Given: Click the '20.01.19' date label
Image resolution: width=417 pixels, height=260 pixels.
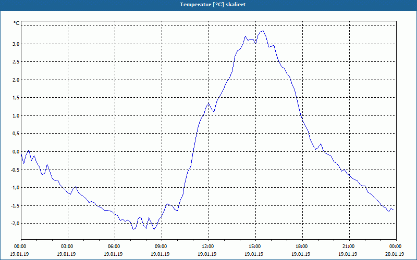Looking at the screenshot, I should 395,254.
